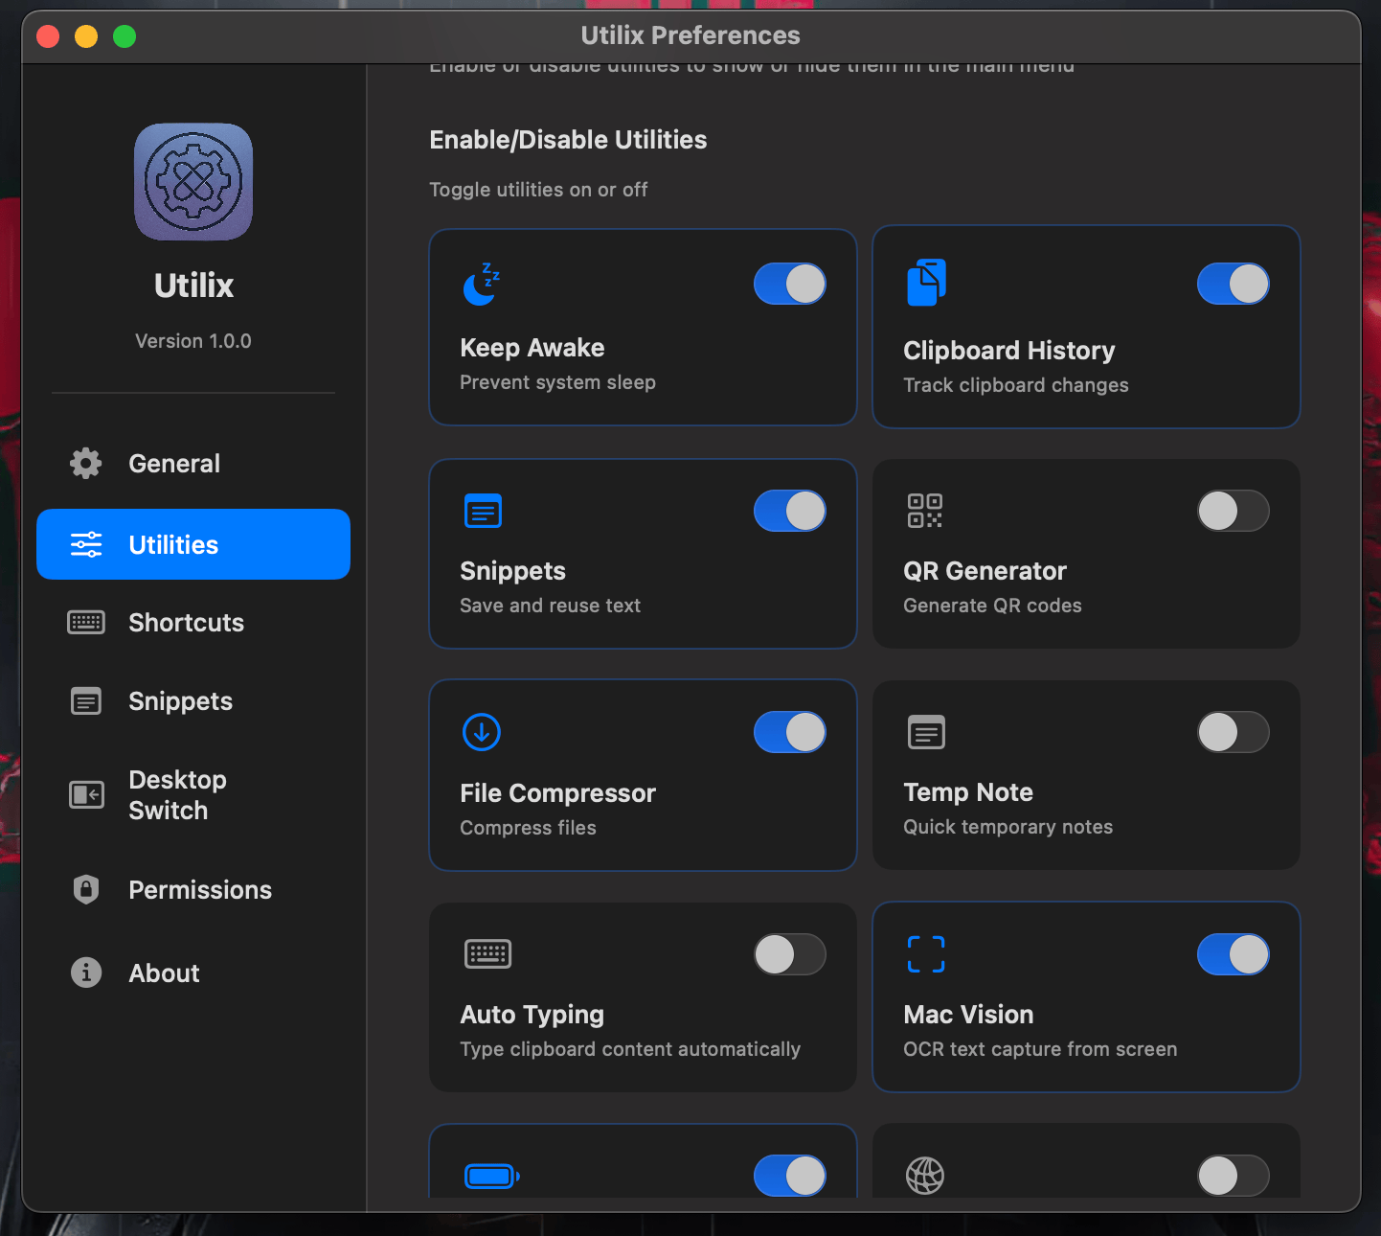Click the "Quick temporary notes" description
The height and width of the screenshot is (1236, 1381).
coord(1007,827)
